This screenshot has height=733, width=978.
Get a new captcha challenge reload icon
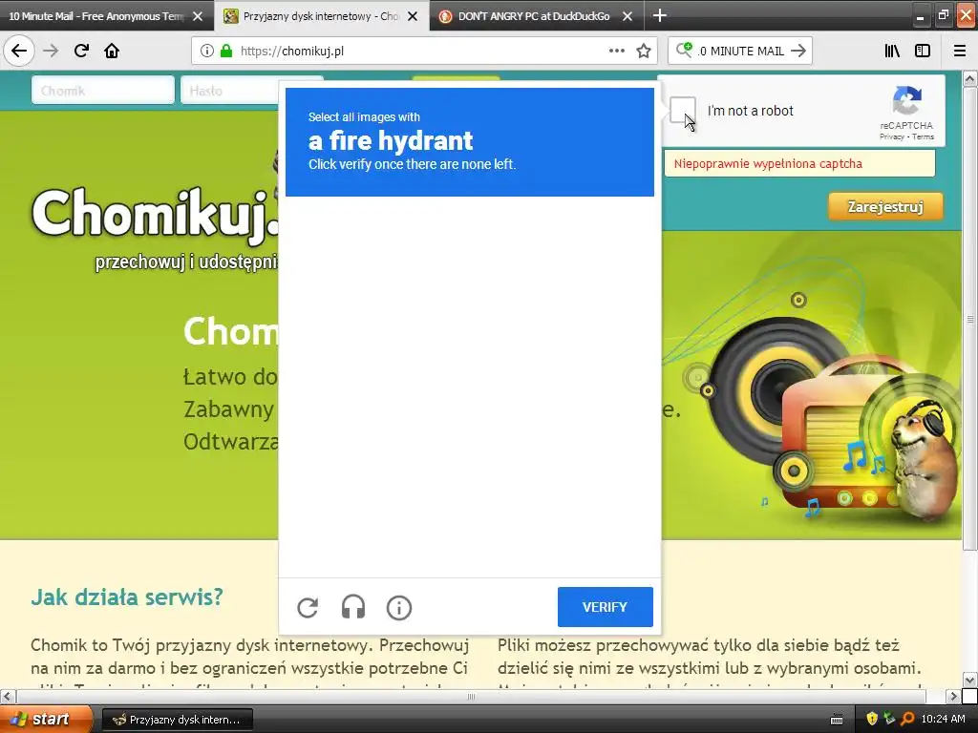coord(308,607)
